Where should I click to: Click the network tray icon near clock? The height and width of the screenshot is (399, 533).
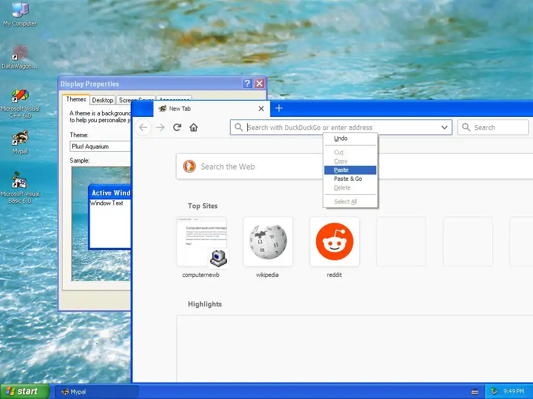coord(494,392)
